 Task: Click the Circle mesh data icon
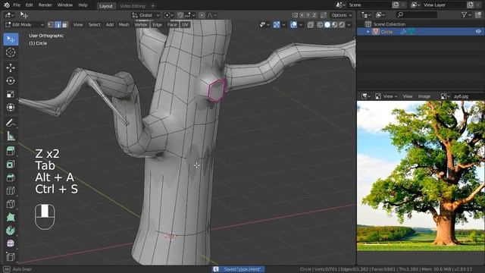click(x=411, y=32)
